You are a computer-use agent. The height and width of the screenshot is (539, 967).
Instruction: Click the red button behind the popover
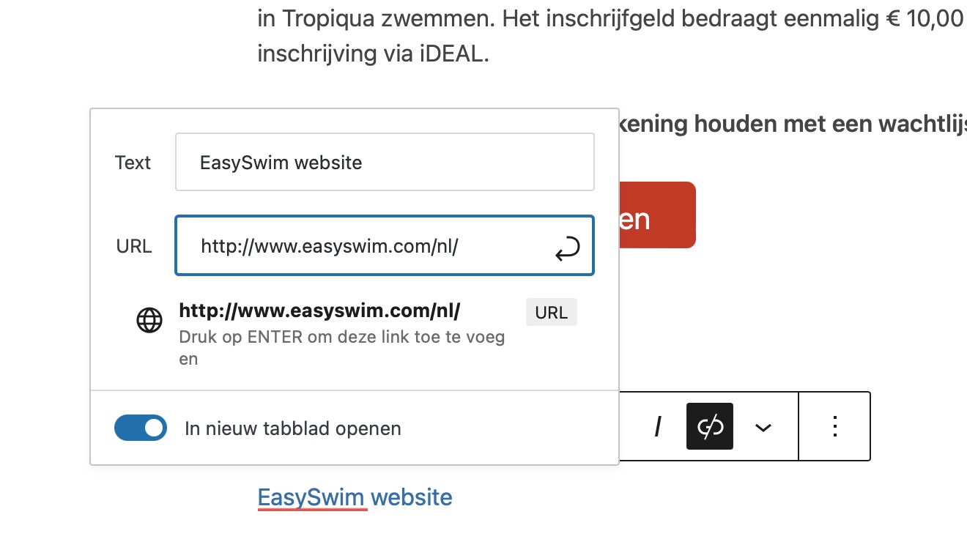[657, 215]
